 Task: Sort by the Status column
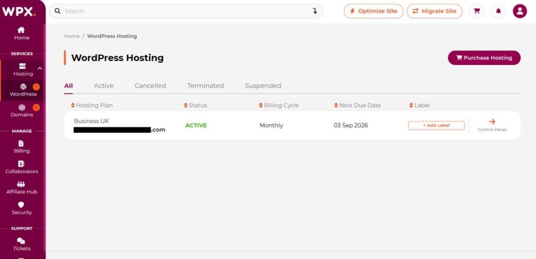point(195,105)
